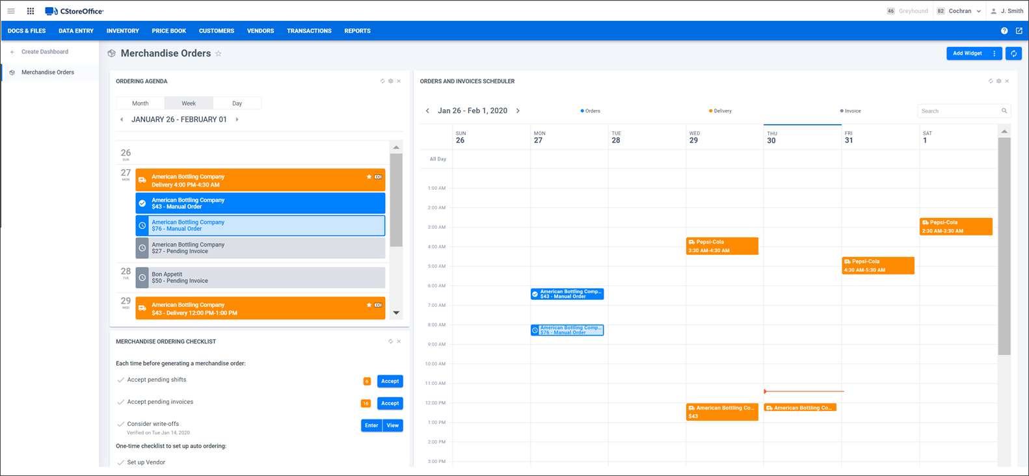Viewport: 1029px width, 476px height.
Task: Click checkmark icon on $43 Manual Order agenda item
Action: pyautogui.click(x=142, y=204)
